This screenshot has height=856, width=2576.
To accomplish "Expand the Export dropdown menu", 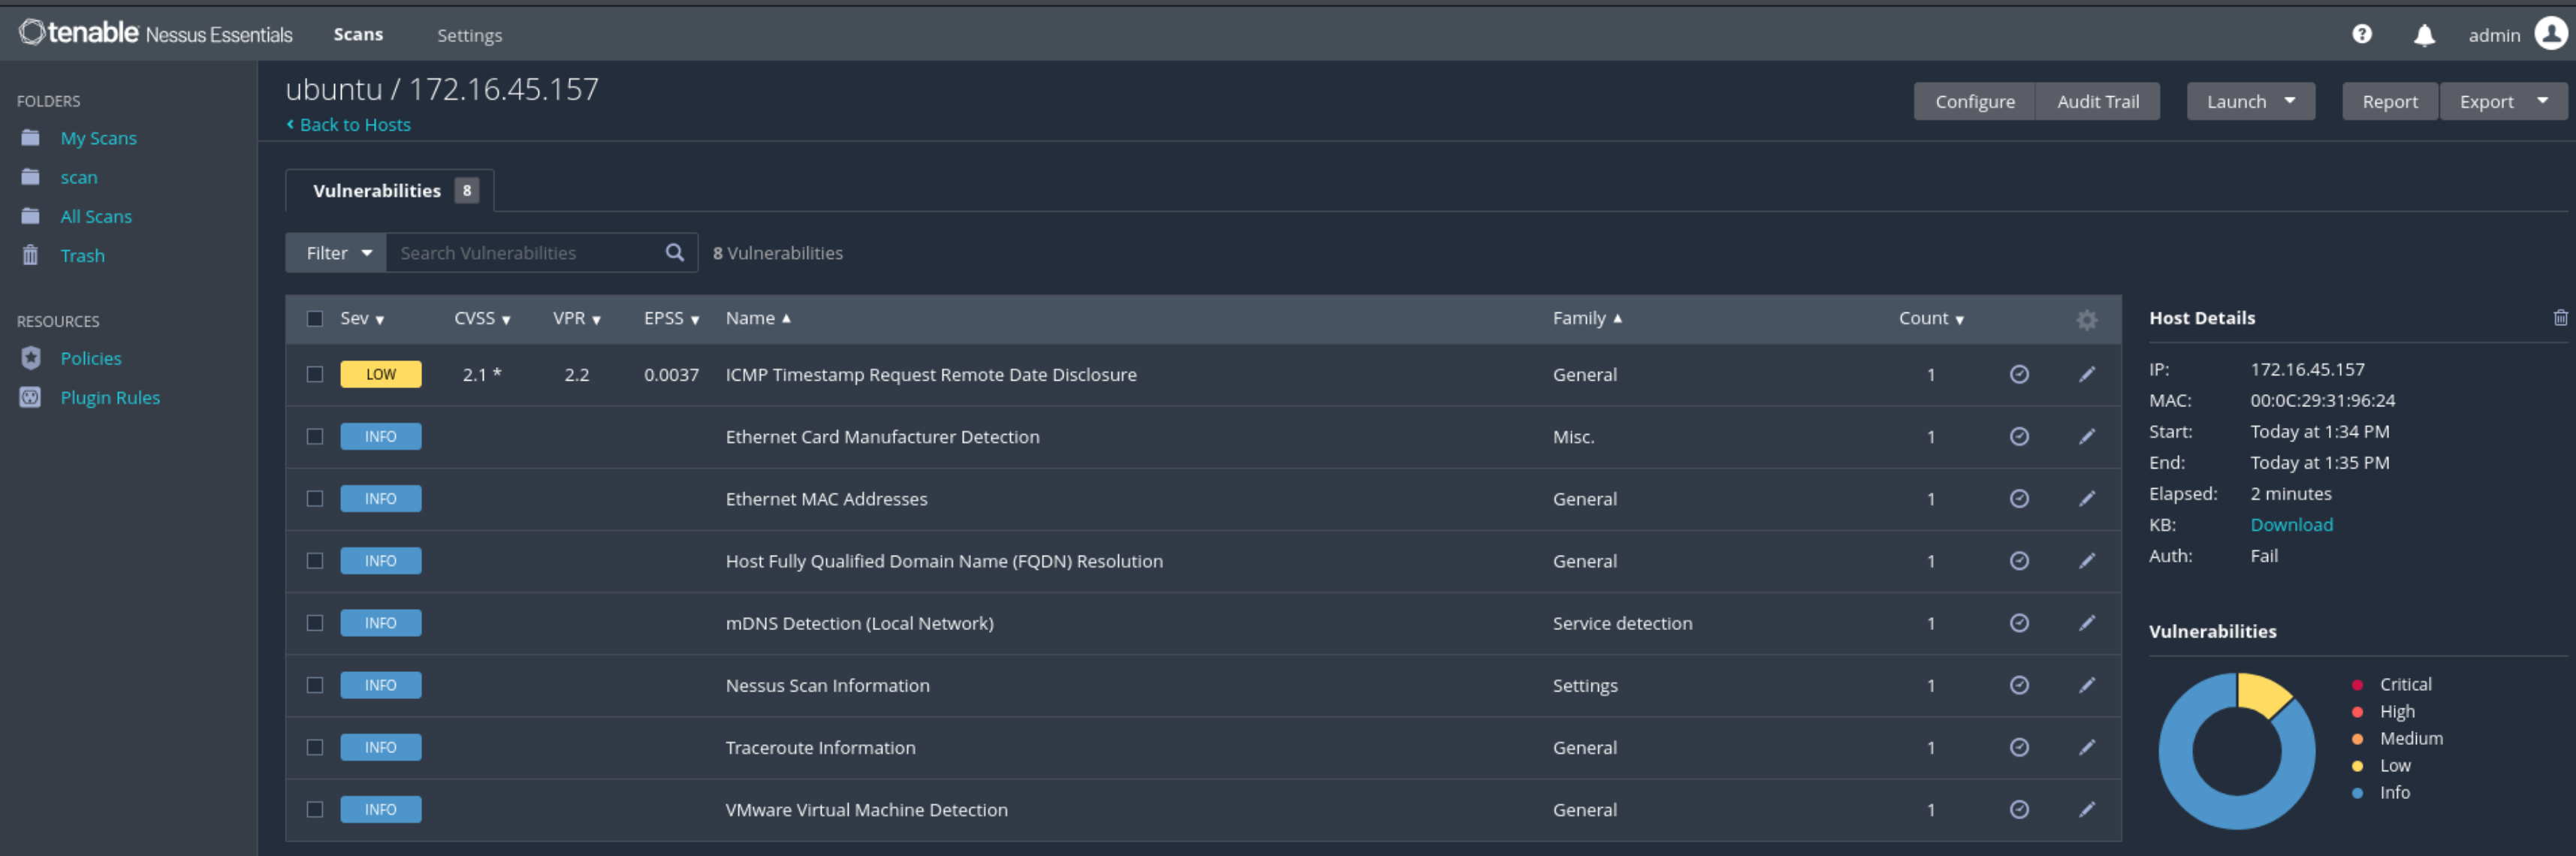I will [x=2541, y=101].
